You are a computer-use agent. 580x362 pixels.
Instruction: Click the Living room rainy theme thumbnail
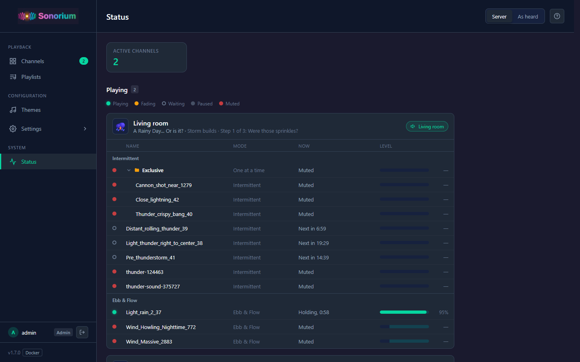pyautogui.click(x=120, y=126)
